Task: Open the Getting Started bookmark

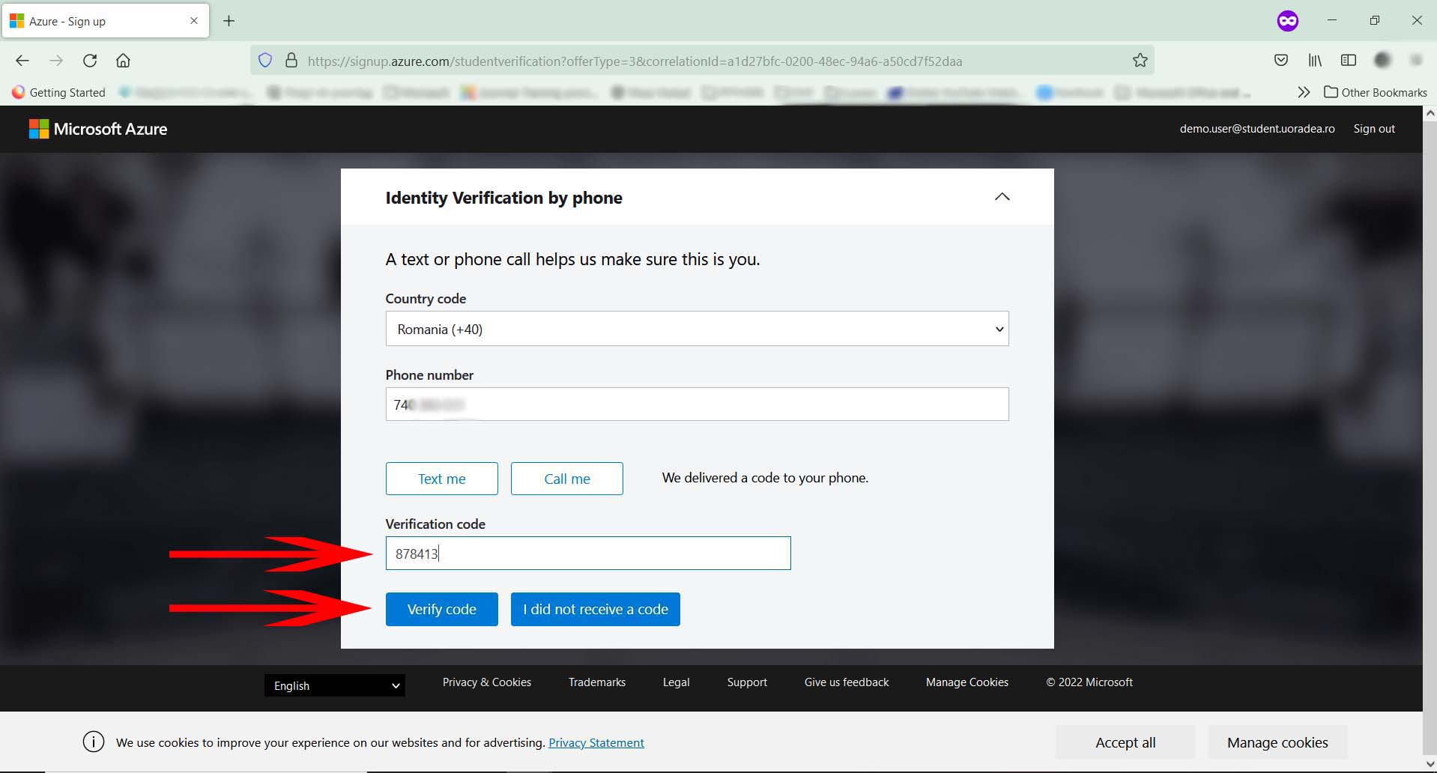Action: (58, 92)
